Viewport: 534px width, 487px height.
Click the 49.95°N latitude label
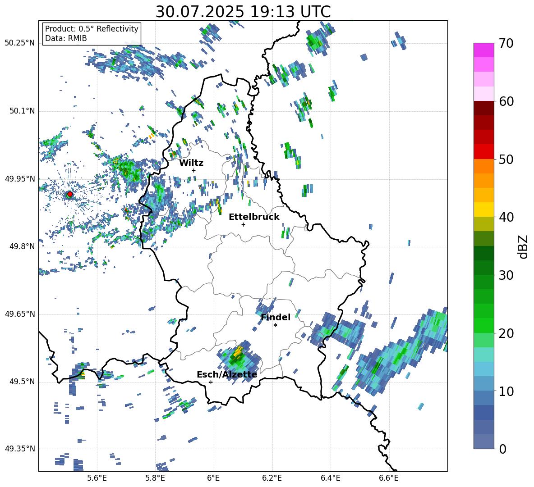20,179
